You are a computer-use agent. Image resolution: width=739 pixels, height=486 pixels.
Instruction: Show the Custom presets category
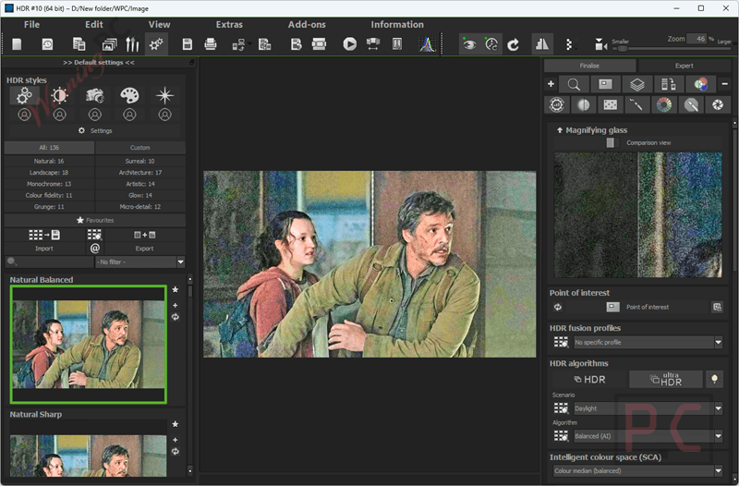pyautogui.click(x=140, y=148)
